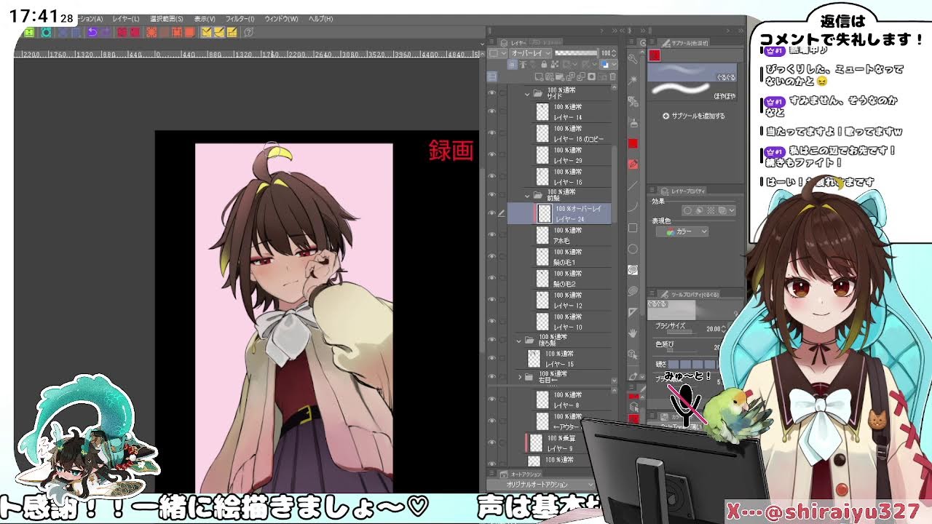This screenshot has width=932, height=524.
Task: Toggle snap to special ruler
Action: (x=220, y=32)
